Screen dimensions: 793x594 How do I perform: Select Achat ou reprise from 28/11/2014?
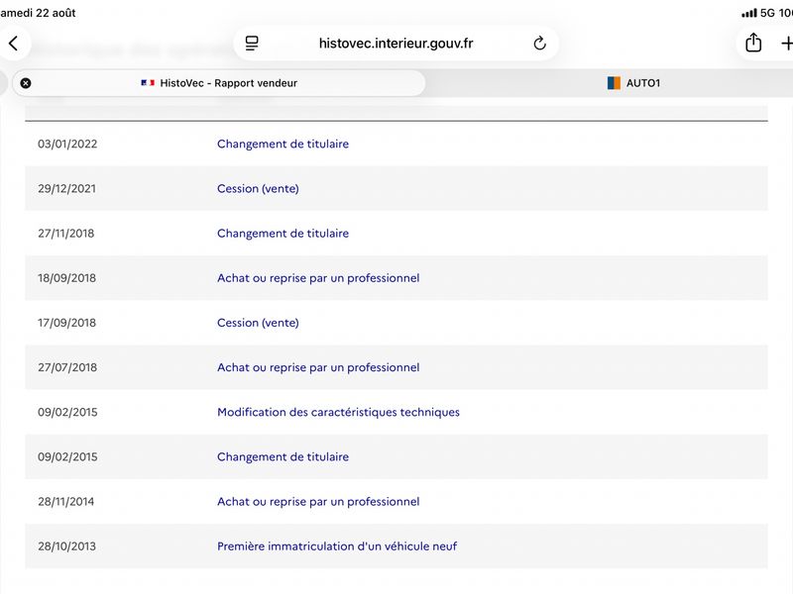pos(318,502)
